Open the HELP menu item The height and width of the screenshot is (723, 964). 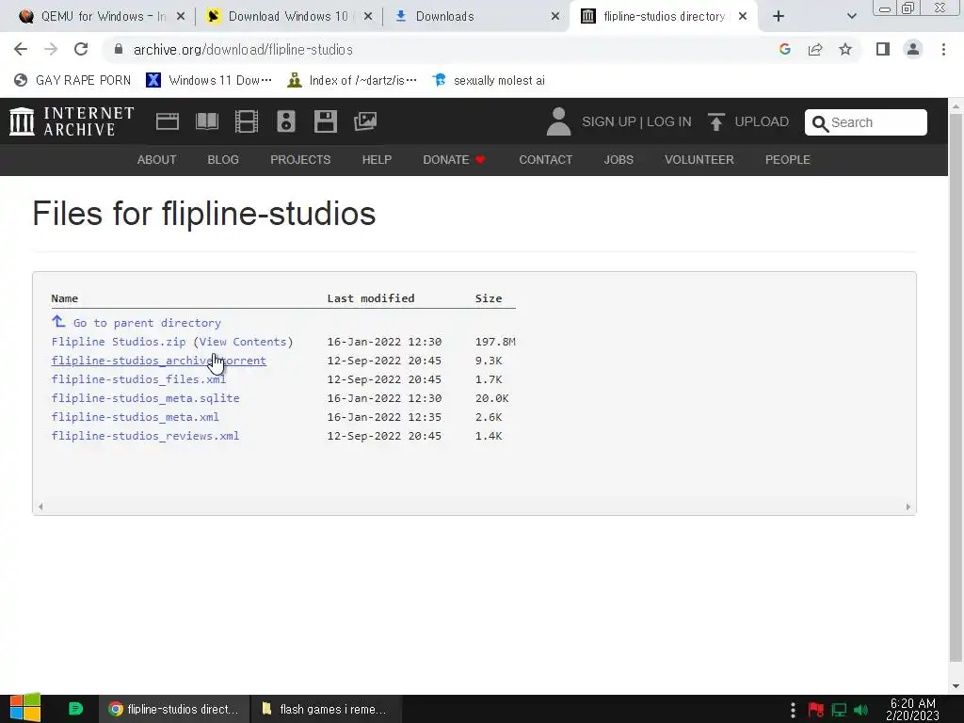[x=377, y=160]
